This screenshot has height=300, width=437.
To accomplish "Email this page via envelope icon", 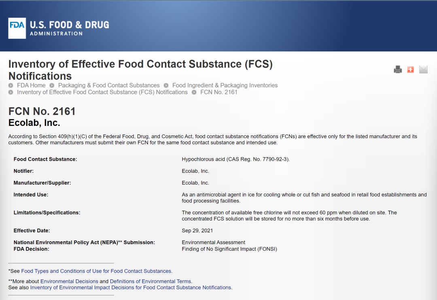I will click(x=423, y=70).
